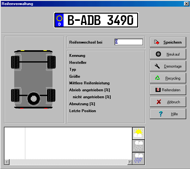This screenshot has height=169, width=190.
Task: Select the sunny summer tire icon
Action: 138,133
